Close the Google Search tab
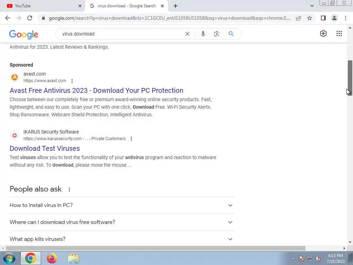 click(162, 6)
